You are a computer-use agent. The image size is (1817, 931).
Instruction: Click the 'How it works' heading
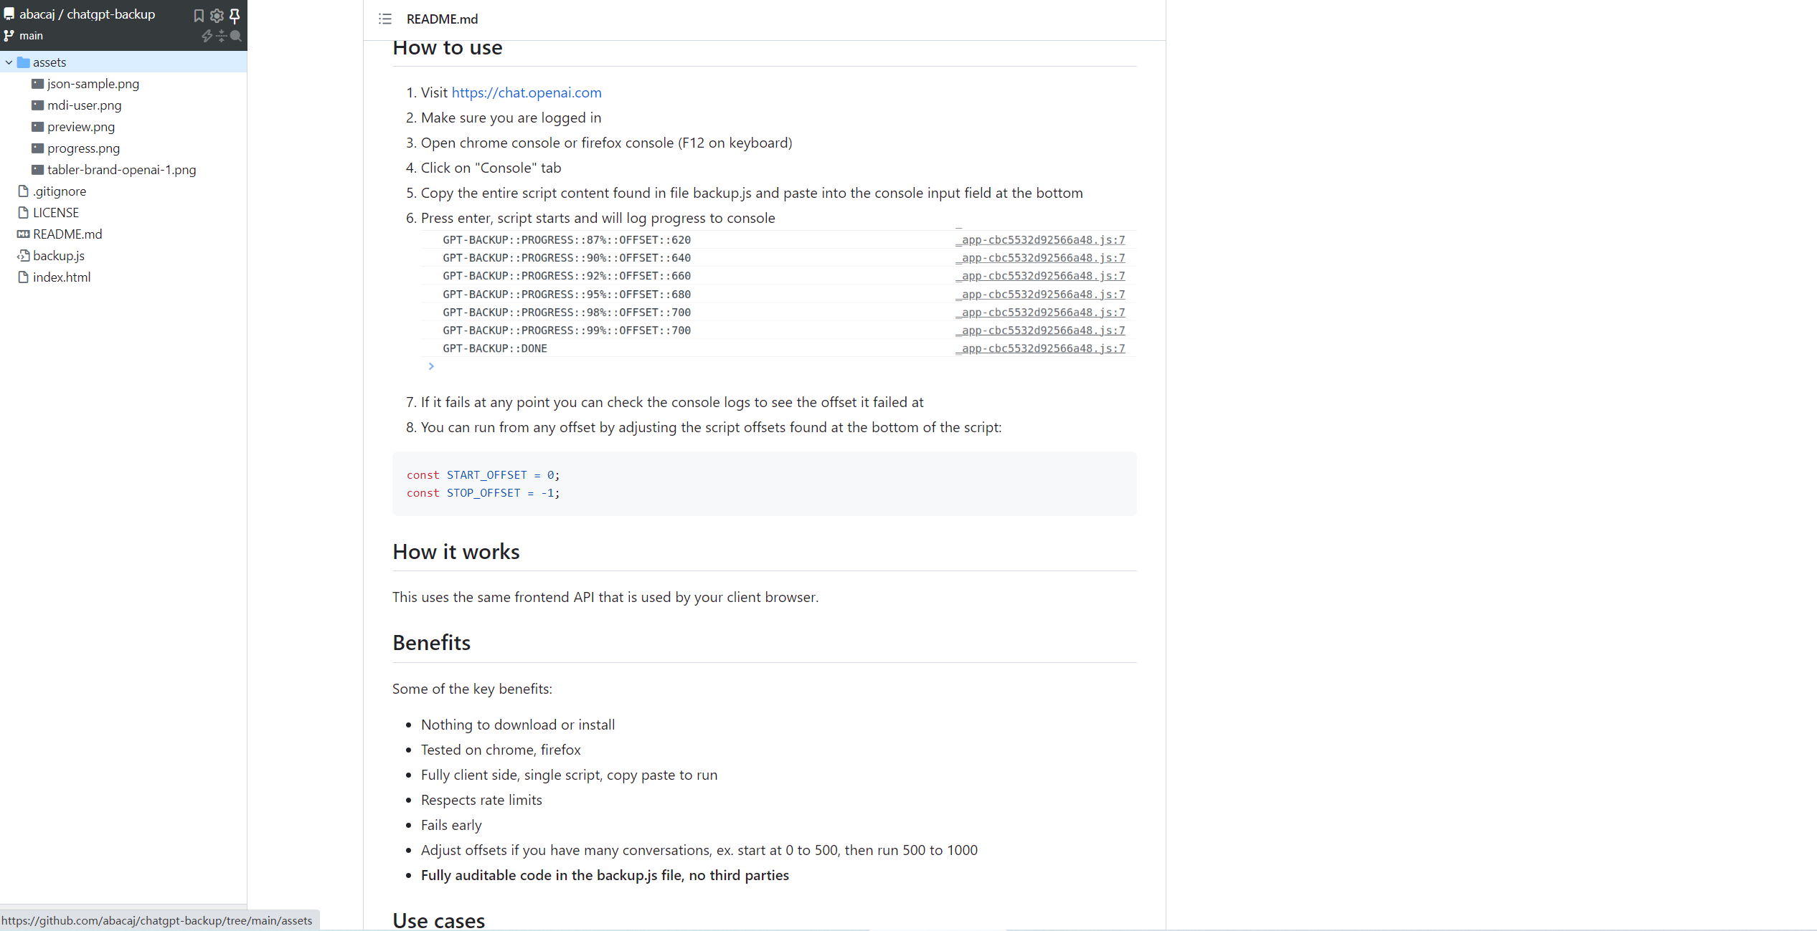(x=456, y=552)
